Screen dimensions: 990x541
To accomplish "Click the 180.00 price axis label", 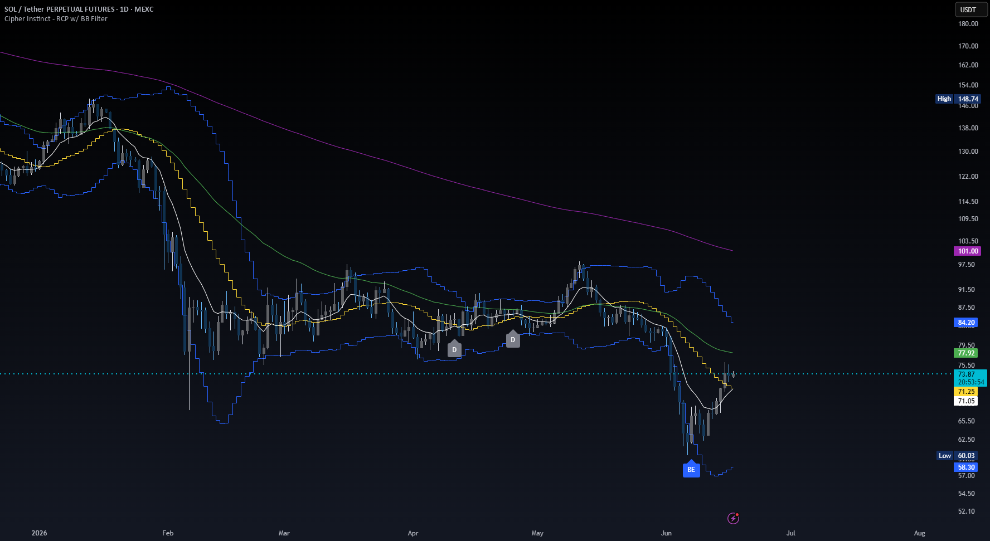I will point(968,23).
